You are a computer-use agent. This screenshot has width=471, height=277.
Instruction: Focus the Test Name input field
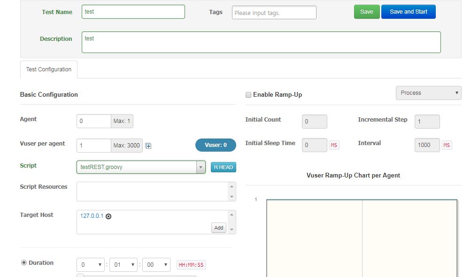(133, 12)
